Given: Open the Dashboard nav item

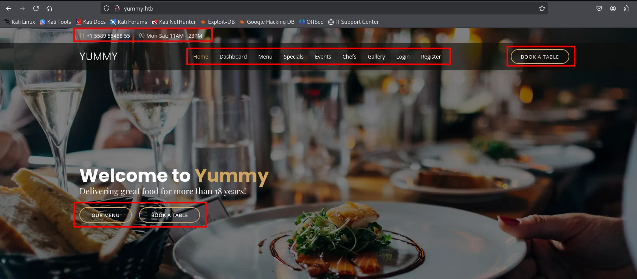Looking at the screenshot, I should coord(233,57).
